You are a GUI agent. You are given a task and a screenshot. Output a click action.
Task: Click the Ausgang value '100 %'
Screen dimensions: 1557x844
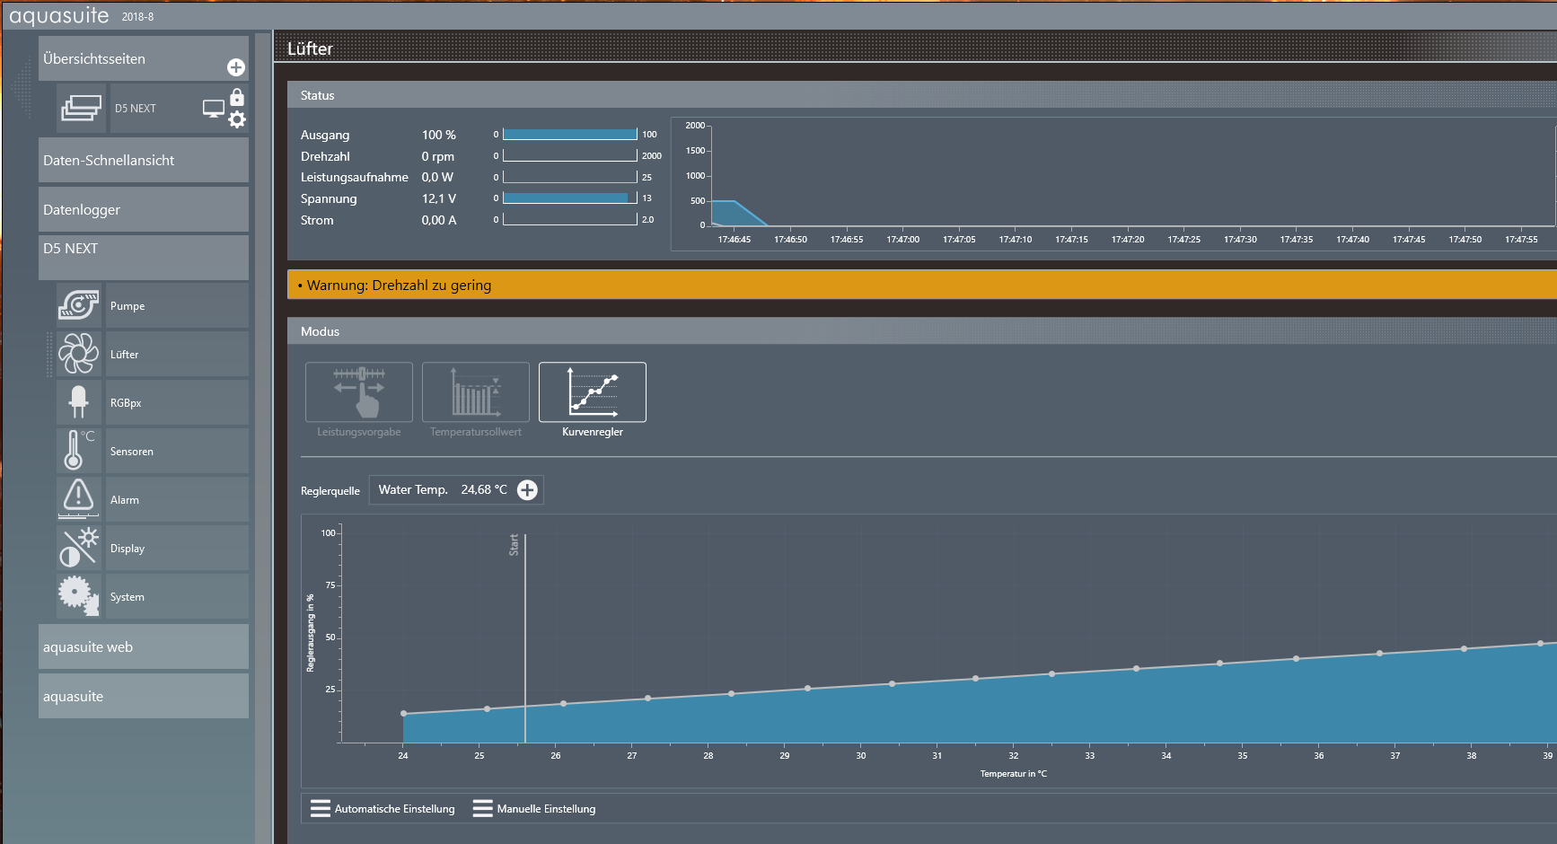(x=439, y=135)
